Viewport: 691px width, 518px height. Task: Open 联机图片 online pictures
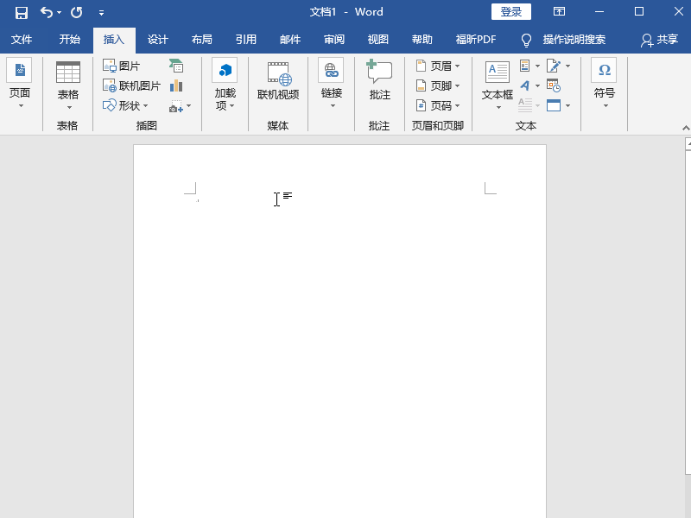pos(131,85)
